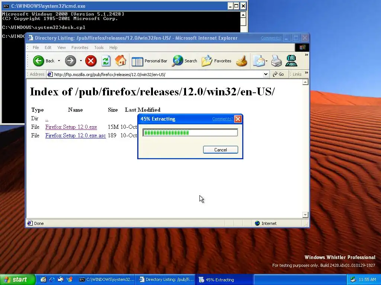Screen dimensions: 381x285
Task: Open Firefox Setup 12.0.exe.asc link
Action: click(x=76, y=135)
